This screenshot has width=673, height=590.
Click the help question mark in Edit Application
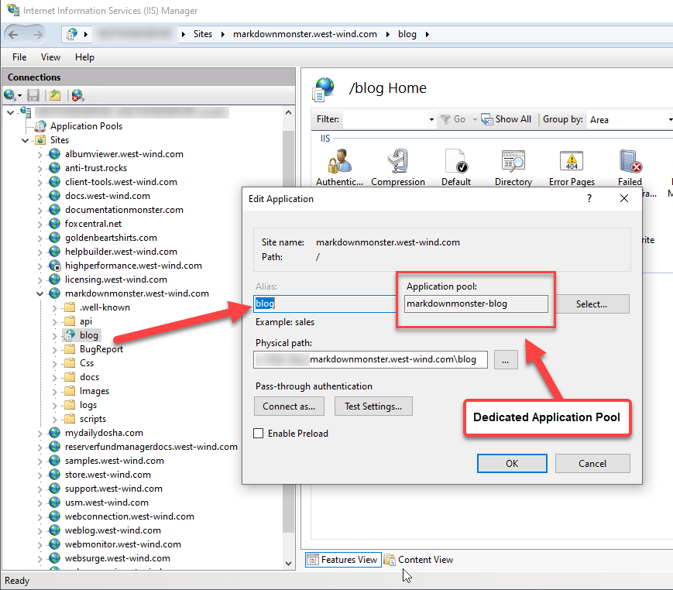(589, 198)
